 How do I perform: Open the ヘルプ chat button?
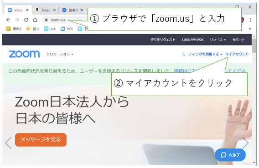pyautogui.click(x=230, y=155)
